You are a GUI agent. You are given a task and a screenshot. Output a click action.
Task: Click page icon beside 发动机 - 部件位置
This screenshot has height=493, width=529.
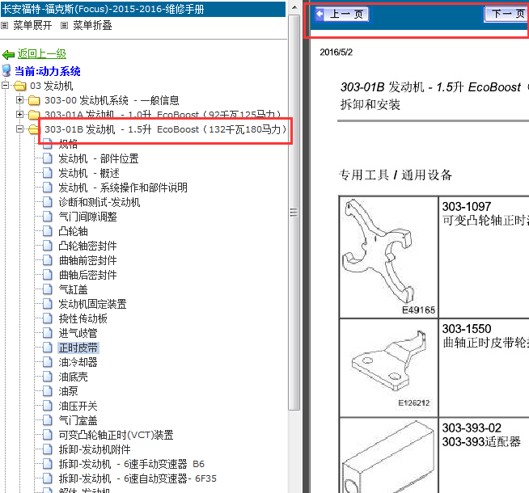click(48, 158)
